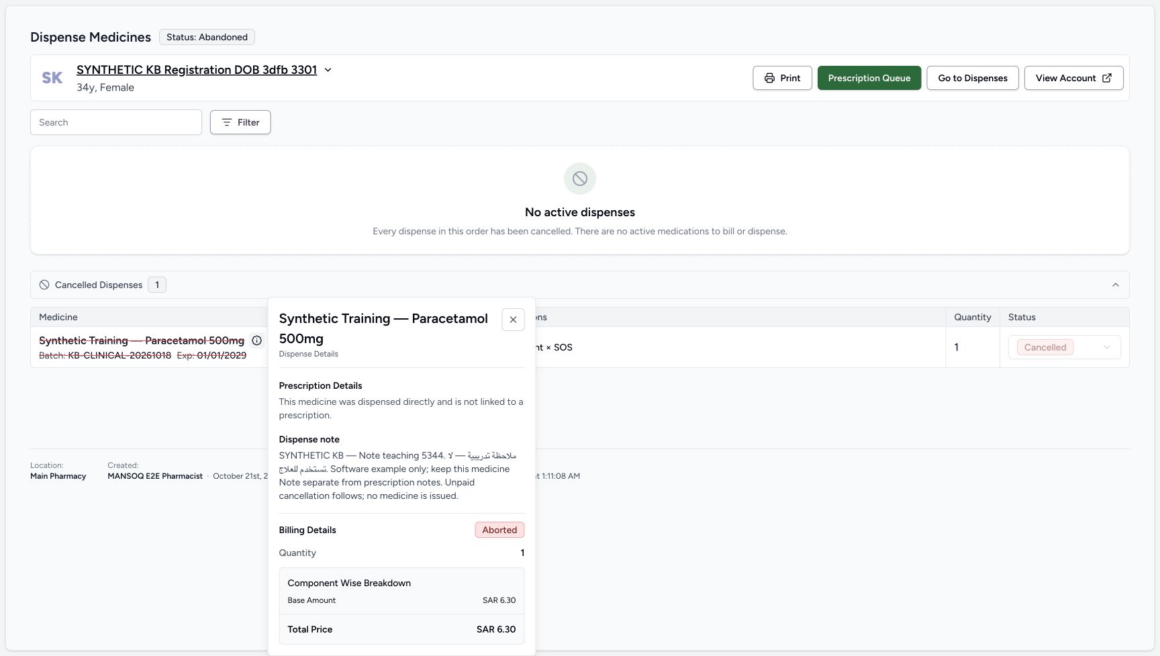This screenshot has width=1160, height=656.
Task: Click the Prescription Details heading
Action: 321,385
